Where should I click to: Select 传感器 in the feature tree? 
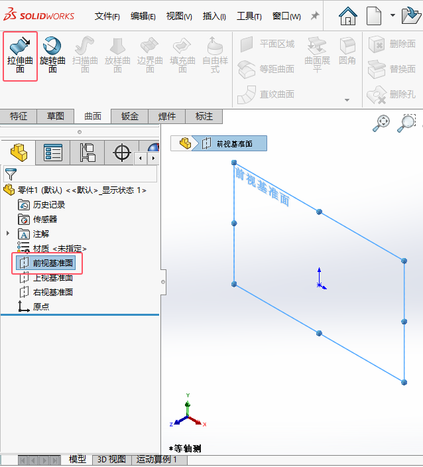pyautogui.click(x=38, y=220)
